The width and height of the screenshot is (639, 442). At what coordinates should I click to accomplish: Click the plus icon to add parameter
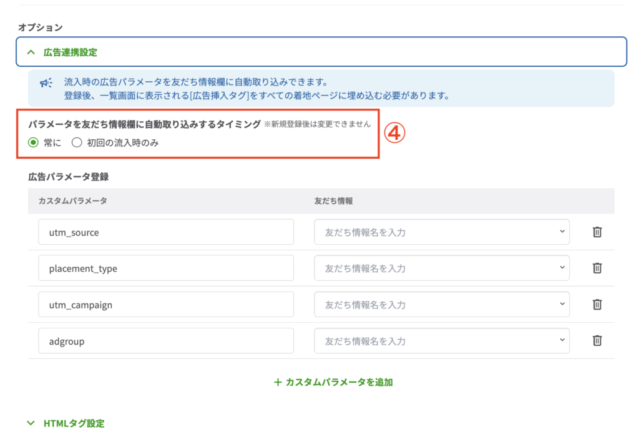(x=278, y=382)
